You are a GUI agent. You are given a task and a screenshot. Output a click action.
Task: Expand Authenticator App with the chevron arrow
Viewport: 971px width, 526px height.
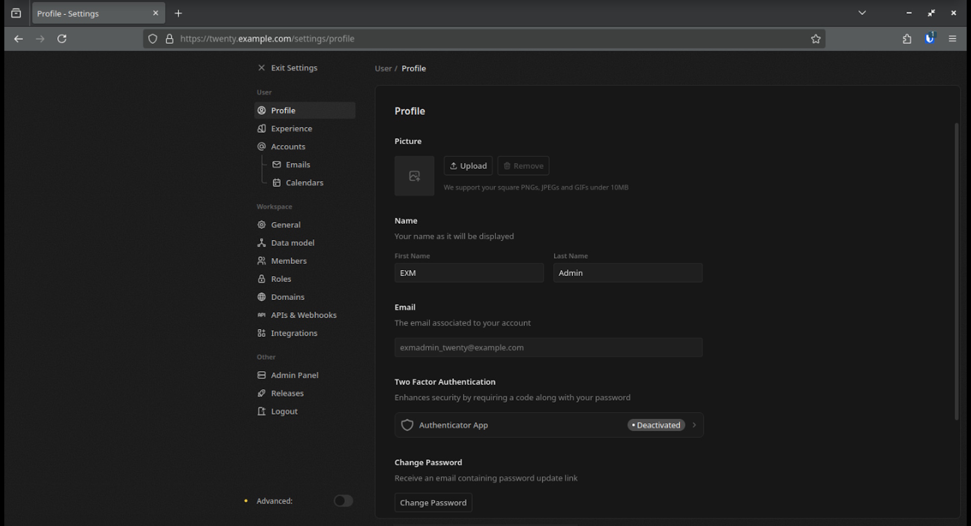tap(694, 425)
